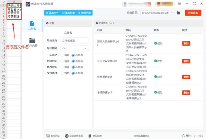Select spreadsheet cell A2 今日会议
This screenshot has height=139, width=206.
tap(14, 9)
